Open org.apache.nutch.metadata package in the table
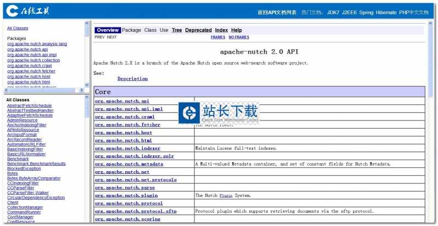 (129, 164)
